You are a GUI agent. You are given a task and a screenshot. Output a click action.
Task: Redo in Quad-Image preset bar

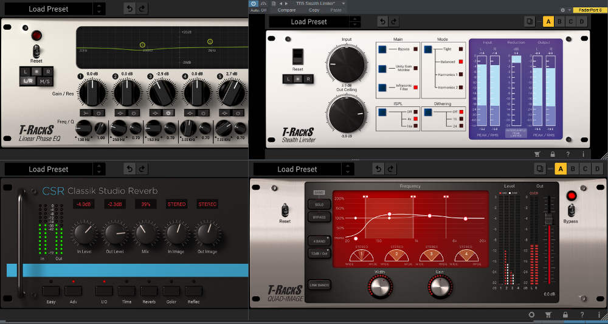pos(390,169)
